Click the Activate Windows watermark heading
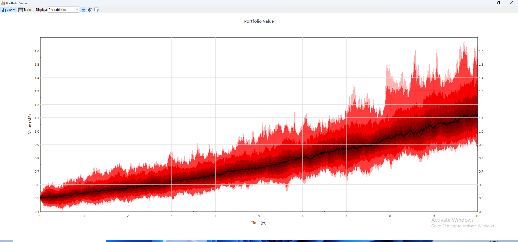518x242 pixels. [452, 220]
